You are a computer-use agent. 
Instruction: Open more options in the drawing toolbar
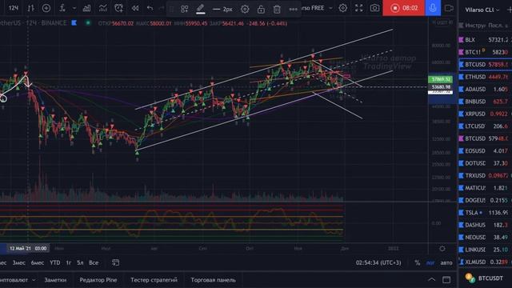pos(294,9)
